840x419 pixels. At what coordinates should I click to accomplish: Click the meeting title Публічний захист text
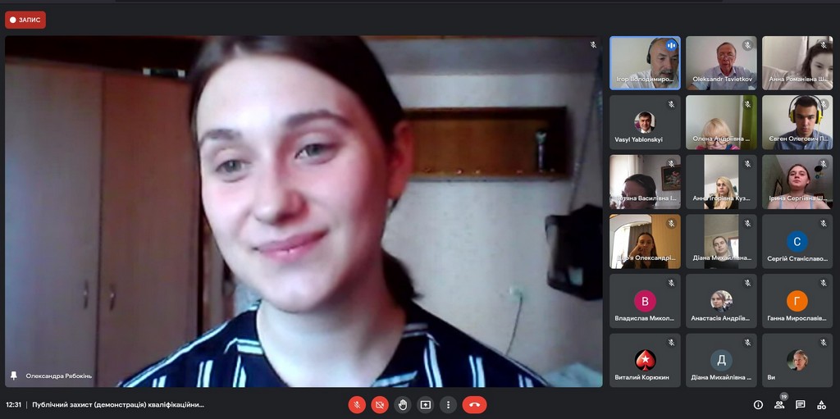click(118, 404)
